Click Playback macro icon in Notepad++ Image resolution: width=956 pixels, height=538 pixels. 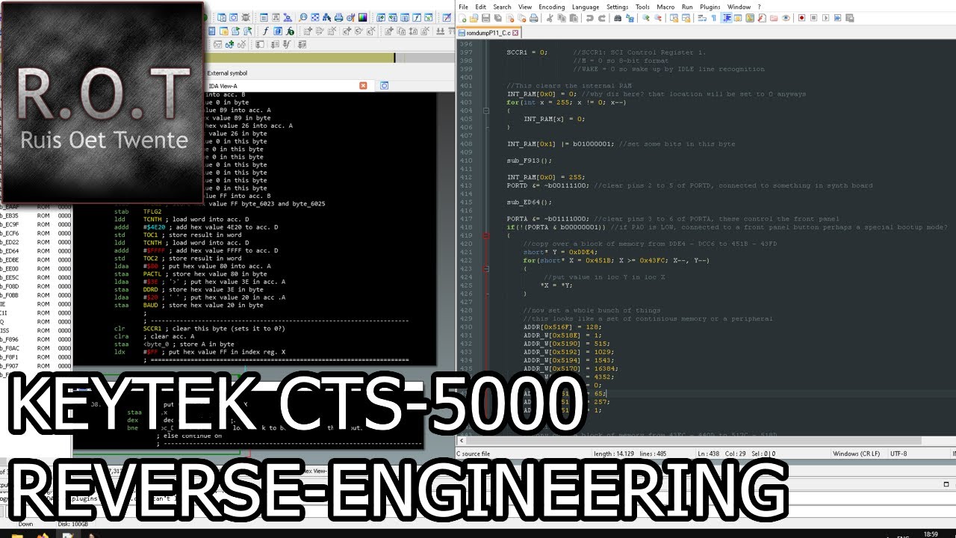[x=825, y=17]
